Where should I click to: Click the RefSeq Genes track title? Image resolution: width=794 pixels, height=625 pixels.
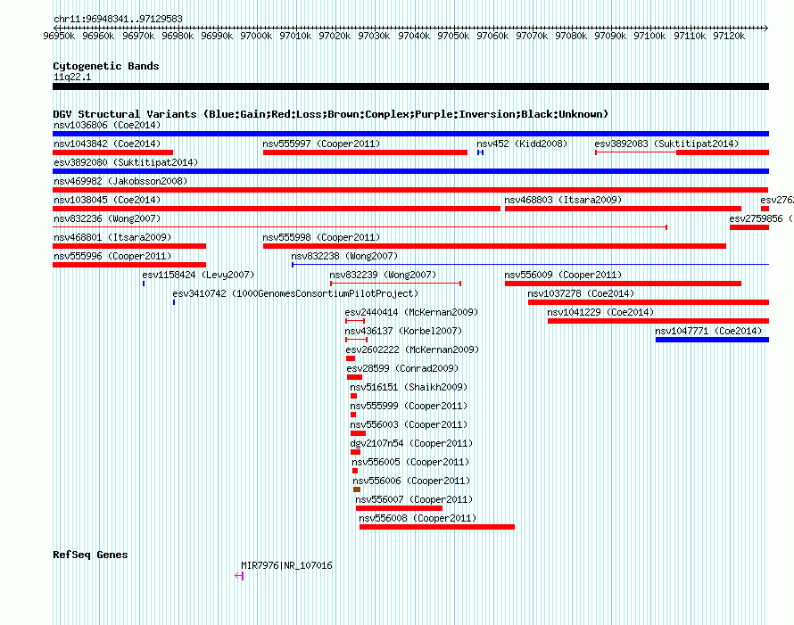90,555
